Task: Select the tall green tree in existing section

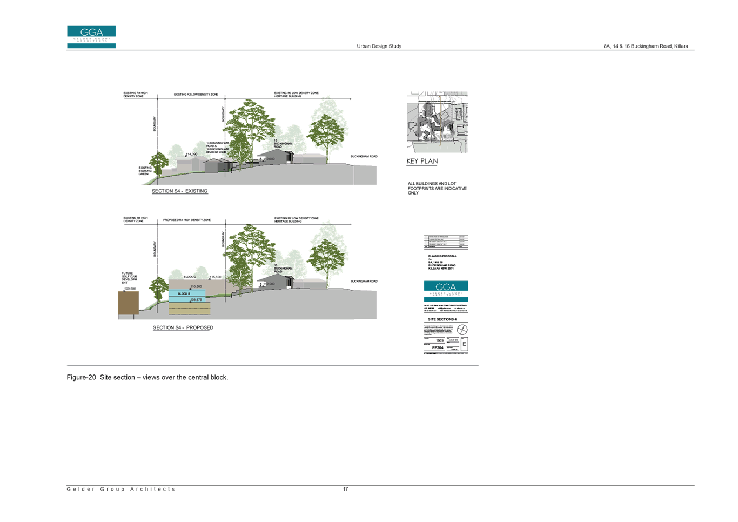Action: [248, 130]
